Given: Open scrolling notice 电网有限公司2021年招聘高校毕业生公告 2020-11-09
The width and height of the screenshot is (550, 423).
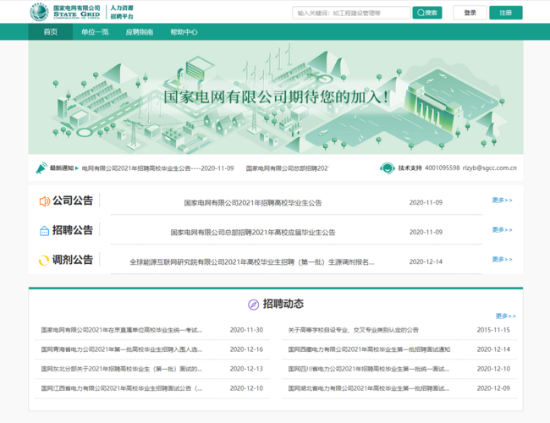Looking at the screenshot, I should [157, 168].
